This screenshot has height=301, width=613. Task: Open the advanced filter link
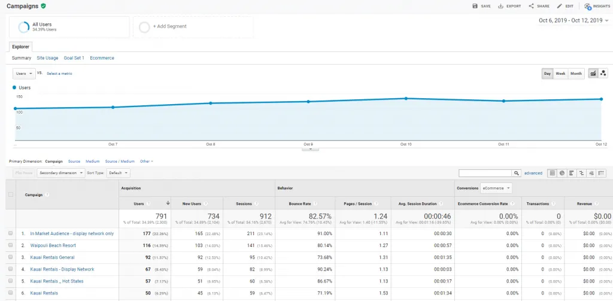click(533, 173)
